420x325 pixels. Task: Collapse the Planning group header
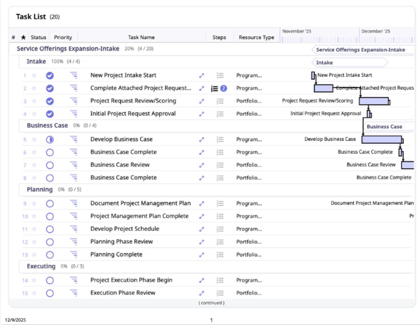coord(40,190)
